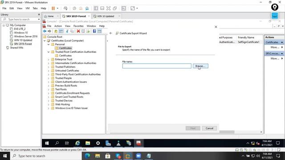Image resolution: width=285 pixels, height=160 pixels.
Task: Open the stretch display dropdown arrow
Action: click(x=137, y=8)
